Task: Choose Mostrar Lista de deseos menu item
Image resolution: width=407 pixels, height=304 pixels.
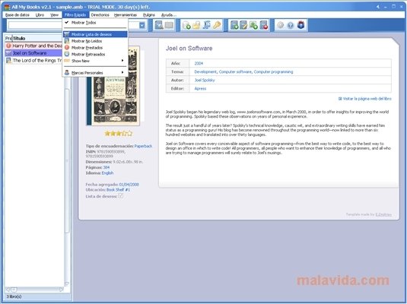Action: (x=95, y=34)
